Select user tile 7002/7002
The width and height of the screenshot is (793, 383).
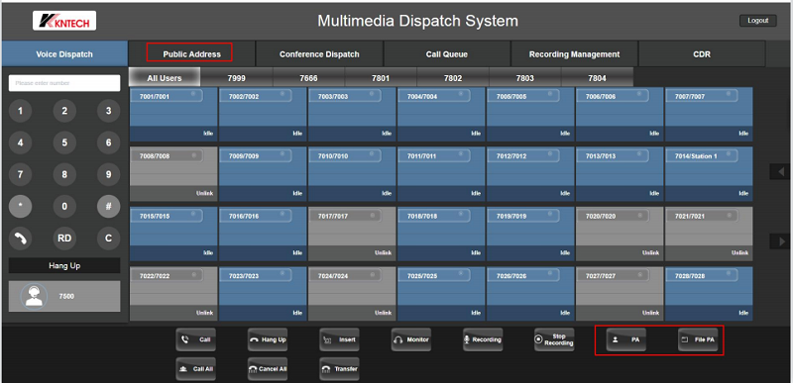[x=263, y=115]
